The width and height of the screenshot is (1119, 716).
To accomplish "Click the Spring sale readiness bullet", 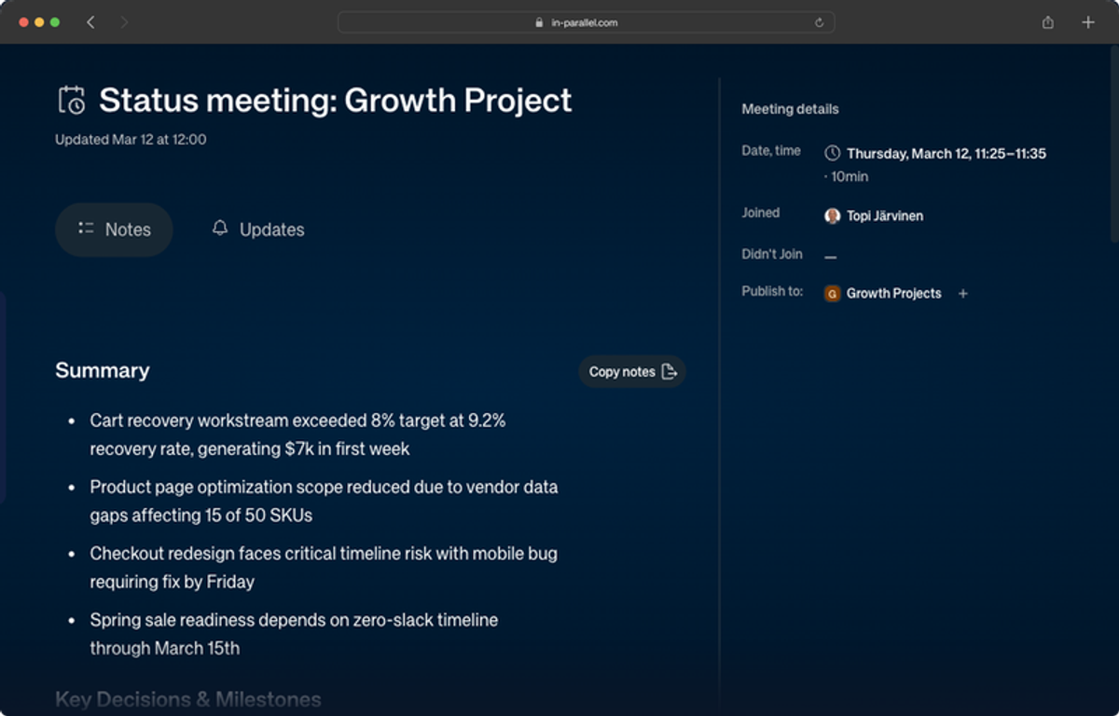I will [294, 633].
